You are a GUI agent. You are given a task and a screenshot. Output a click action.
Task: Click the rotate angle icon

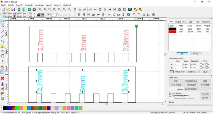48,15
